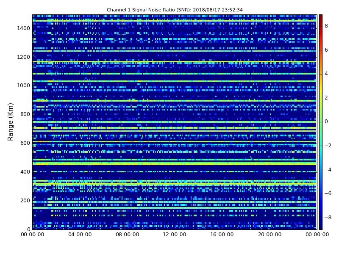Click the 04:00:00 time tick label
Viewport: 339px width, 254px height.
click(80, 235)
